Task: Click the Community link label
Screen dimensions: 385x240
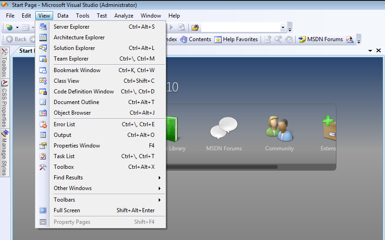Action: coord(279,148)
